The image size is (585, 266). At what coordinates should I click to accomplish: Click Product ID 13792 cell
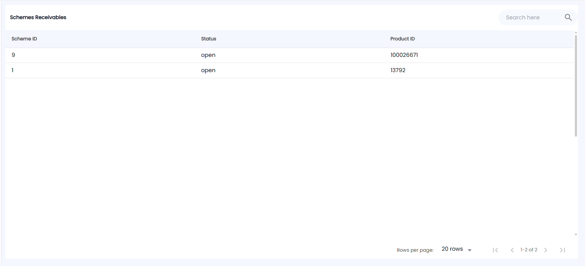click(398, 70)
